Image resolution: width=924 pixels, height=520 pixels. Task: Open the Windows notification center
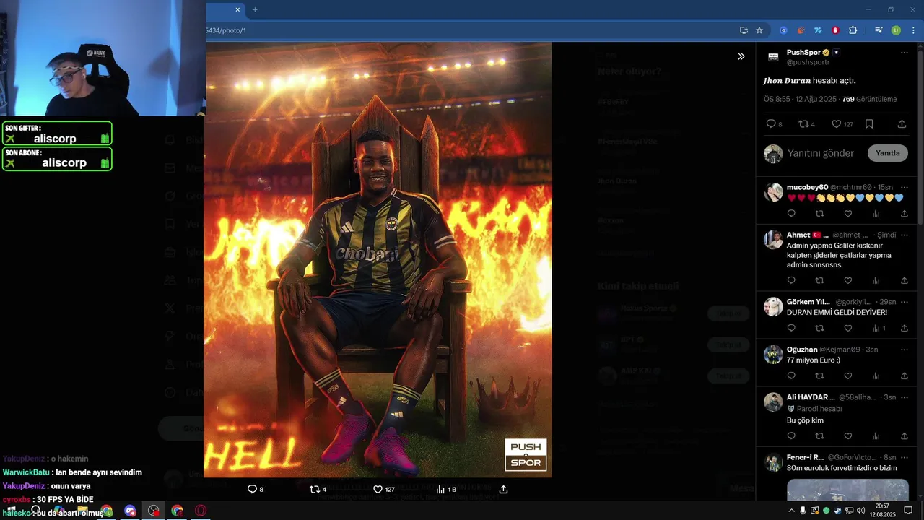coord(908,511)
